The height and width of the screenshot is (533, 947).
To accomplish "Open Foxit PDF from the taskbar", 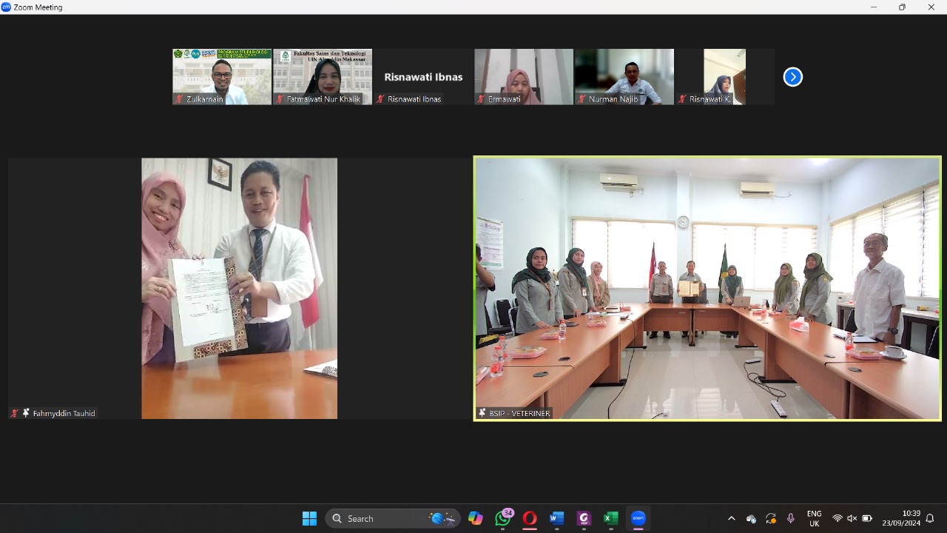I will (x=584, y=518).
